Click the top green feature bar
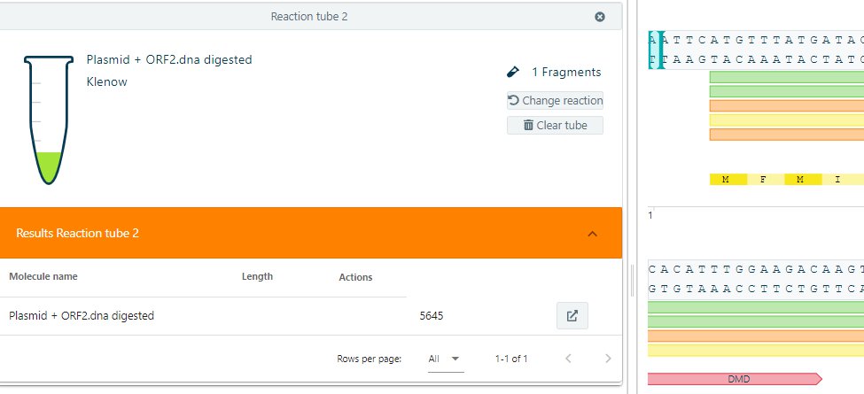This screenshot has width=864, height=394. (x=786, y=77)
